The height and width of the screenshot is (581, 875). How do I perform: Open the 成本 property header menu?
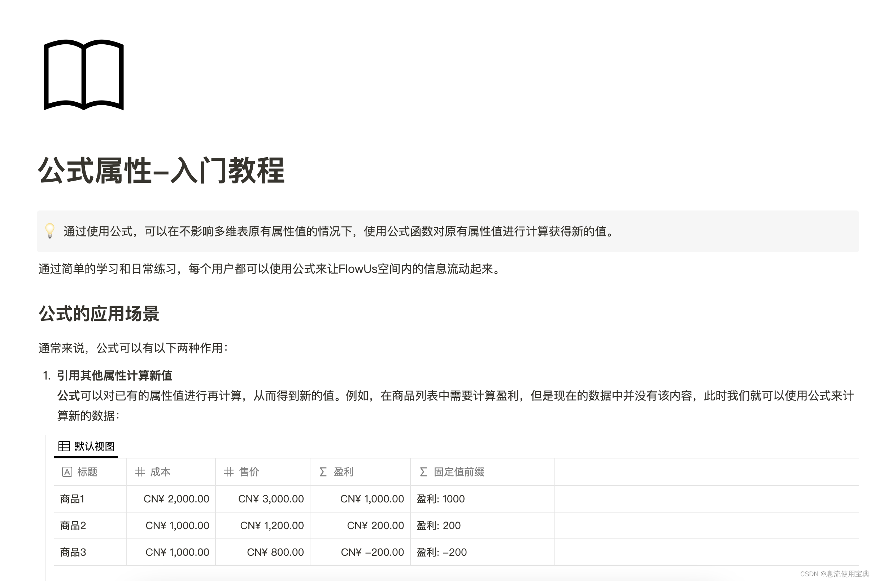coord(160,472)
